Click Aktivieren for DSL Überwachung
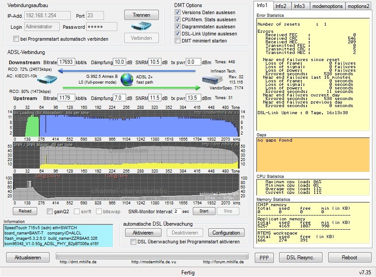Screen dimensions: 376x277 143,233
